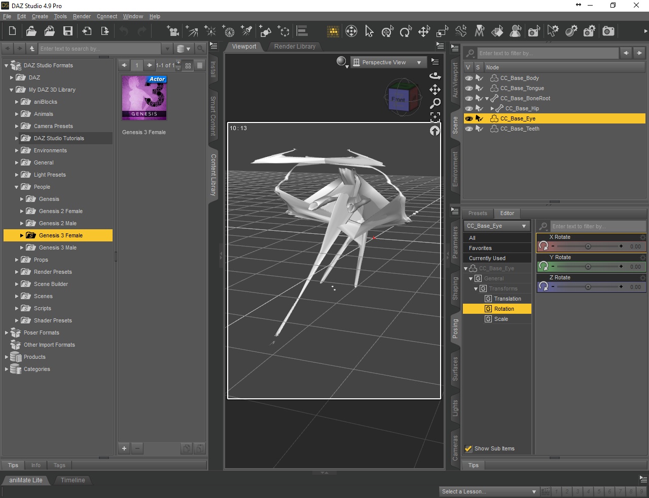Toggle visibility eye for CC_Base_Hip
Viewport: 649px width, 498px height.
[469, 108]
